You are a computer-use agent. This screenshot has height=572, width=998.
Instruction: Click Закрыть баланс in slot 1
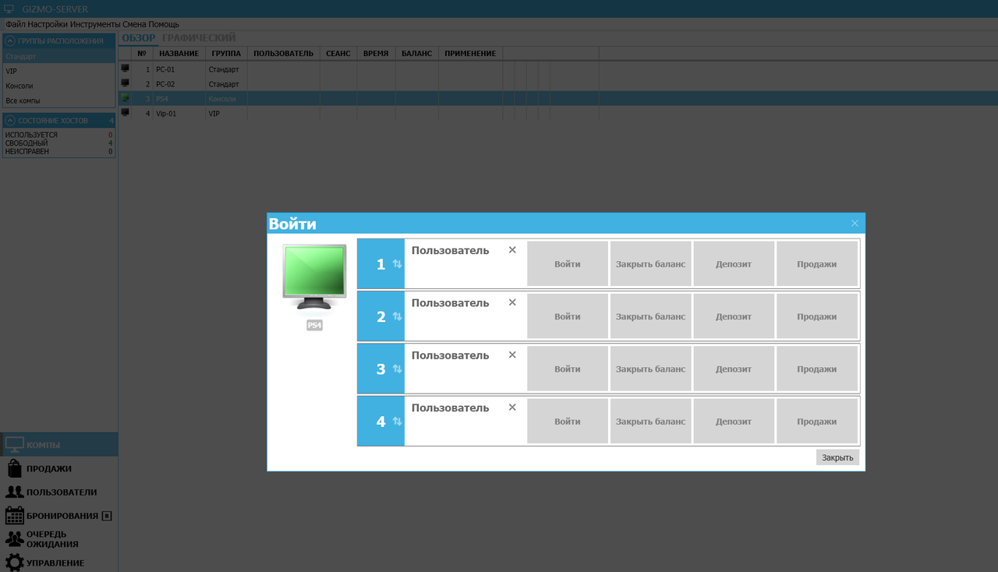point(650,264)
